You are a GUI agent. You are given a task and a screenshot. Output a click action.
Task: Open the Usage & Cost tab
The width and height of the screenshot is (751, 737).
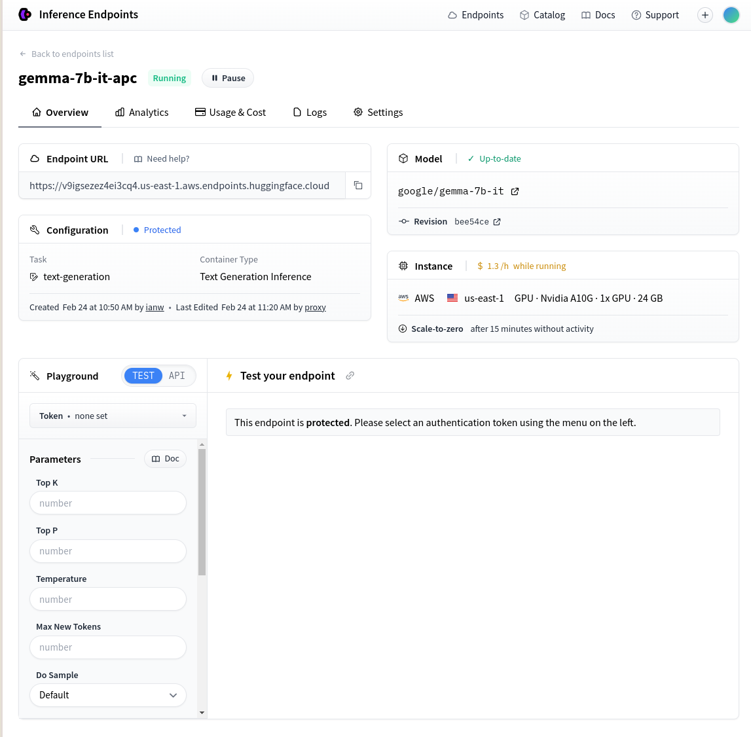230,113
